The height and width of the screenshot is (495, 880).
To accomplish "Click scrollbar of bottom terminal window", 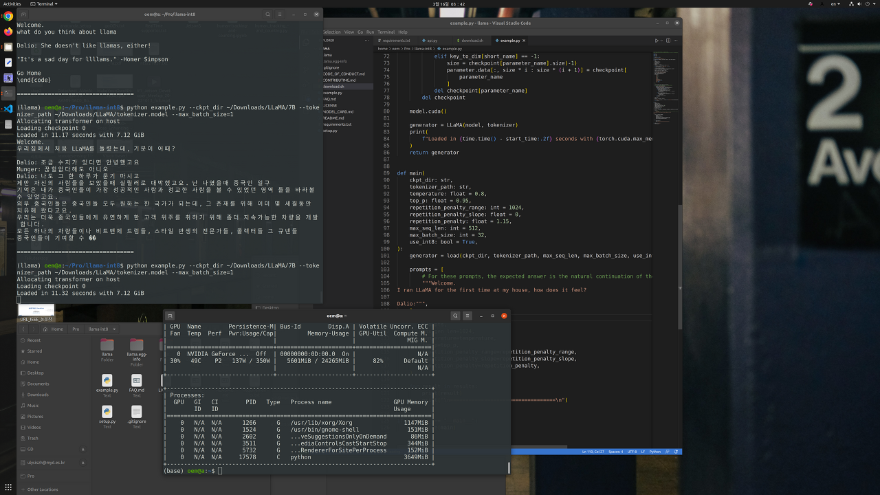I will (509, 467).
